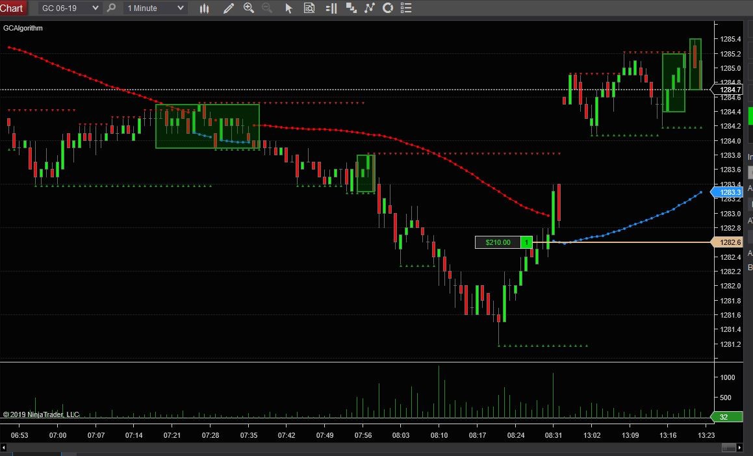Open the Data Series icon
This screenshot has width=753, height=456.
point(351,8)
